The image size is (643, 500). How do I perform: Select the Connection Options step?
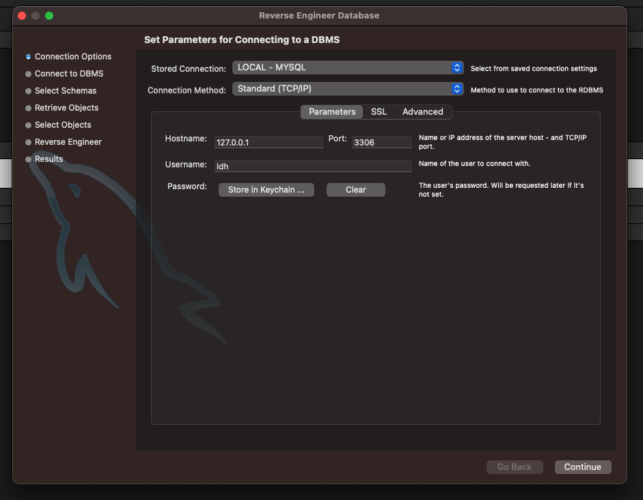pyautogui.click(x=73, y=57)
